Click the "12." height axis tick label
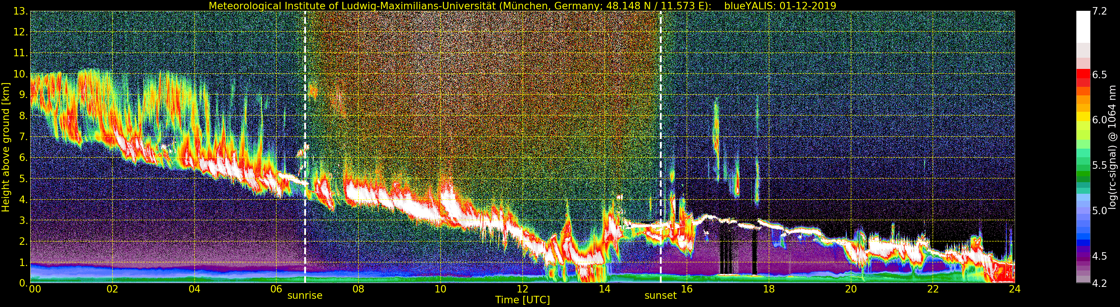The width and height of the screenshot is (1120, 307). tap(21, 32)
